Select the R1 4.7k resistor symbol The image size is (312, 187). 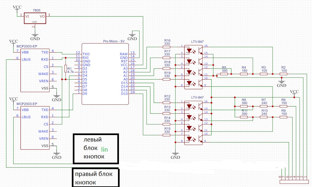[x=66, y=69]
